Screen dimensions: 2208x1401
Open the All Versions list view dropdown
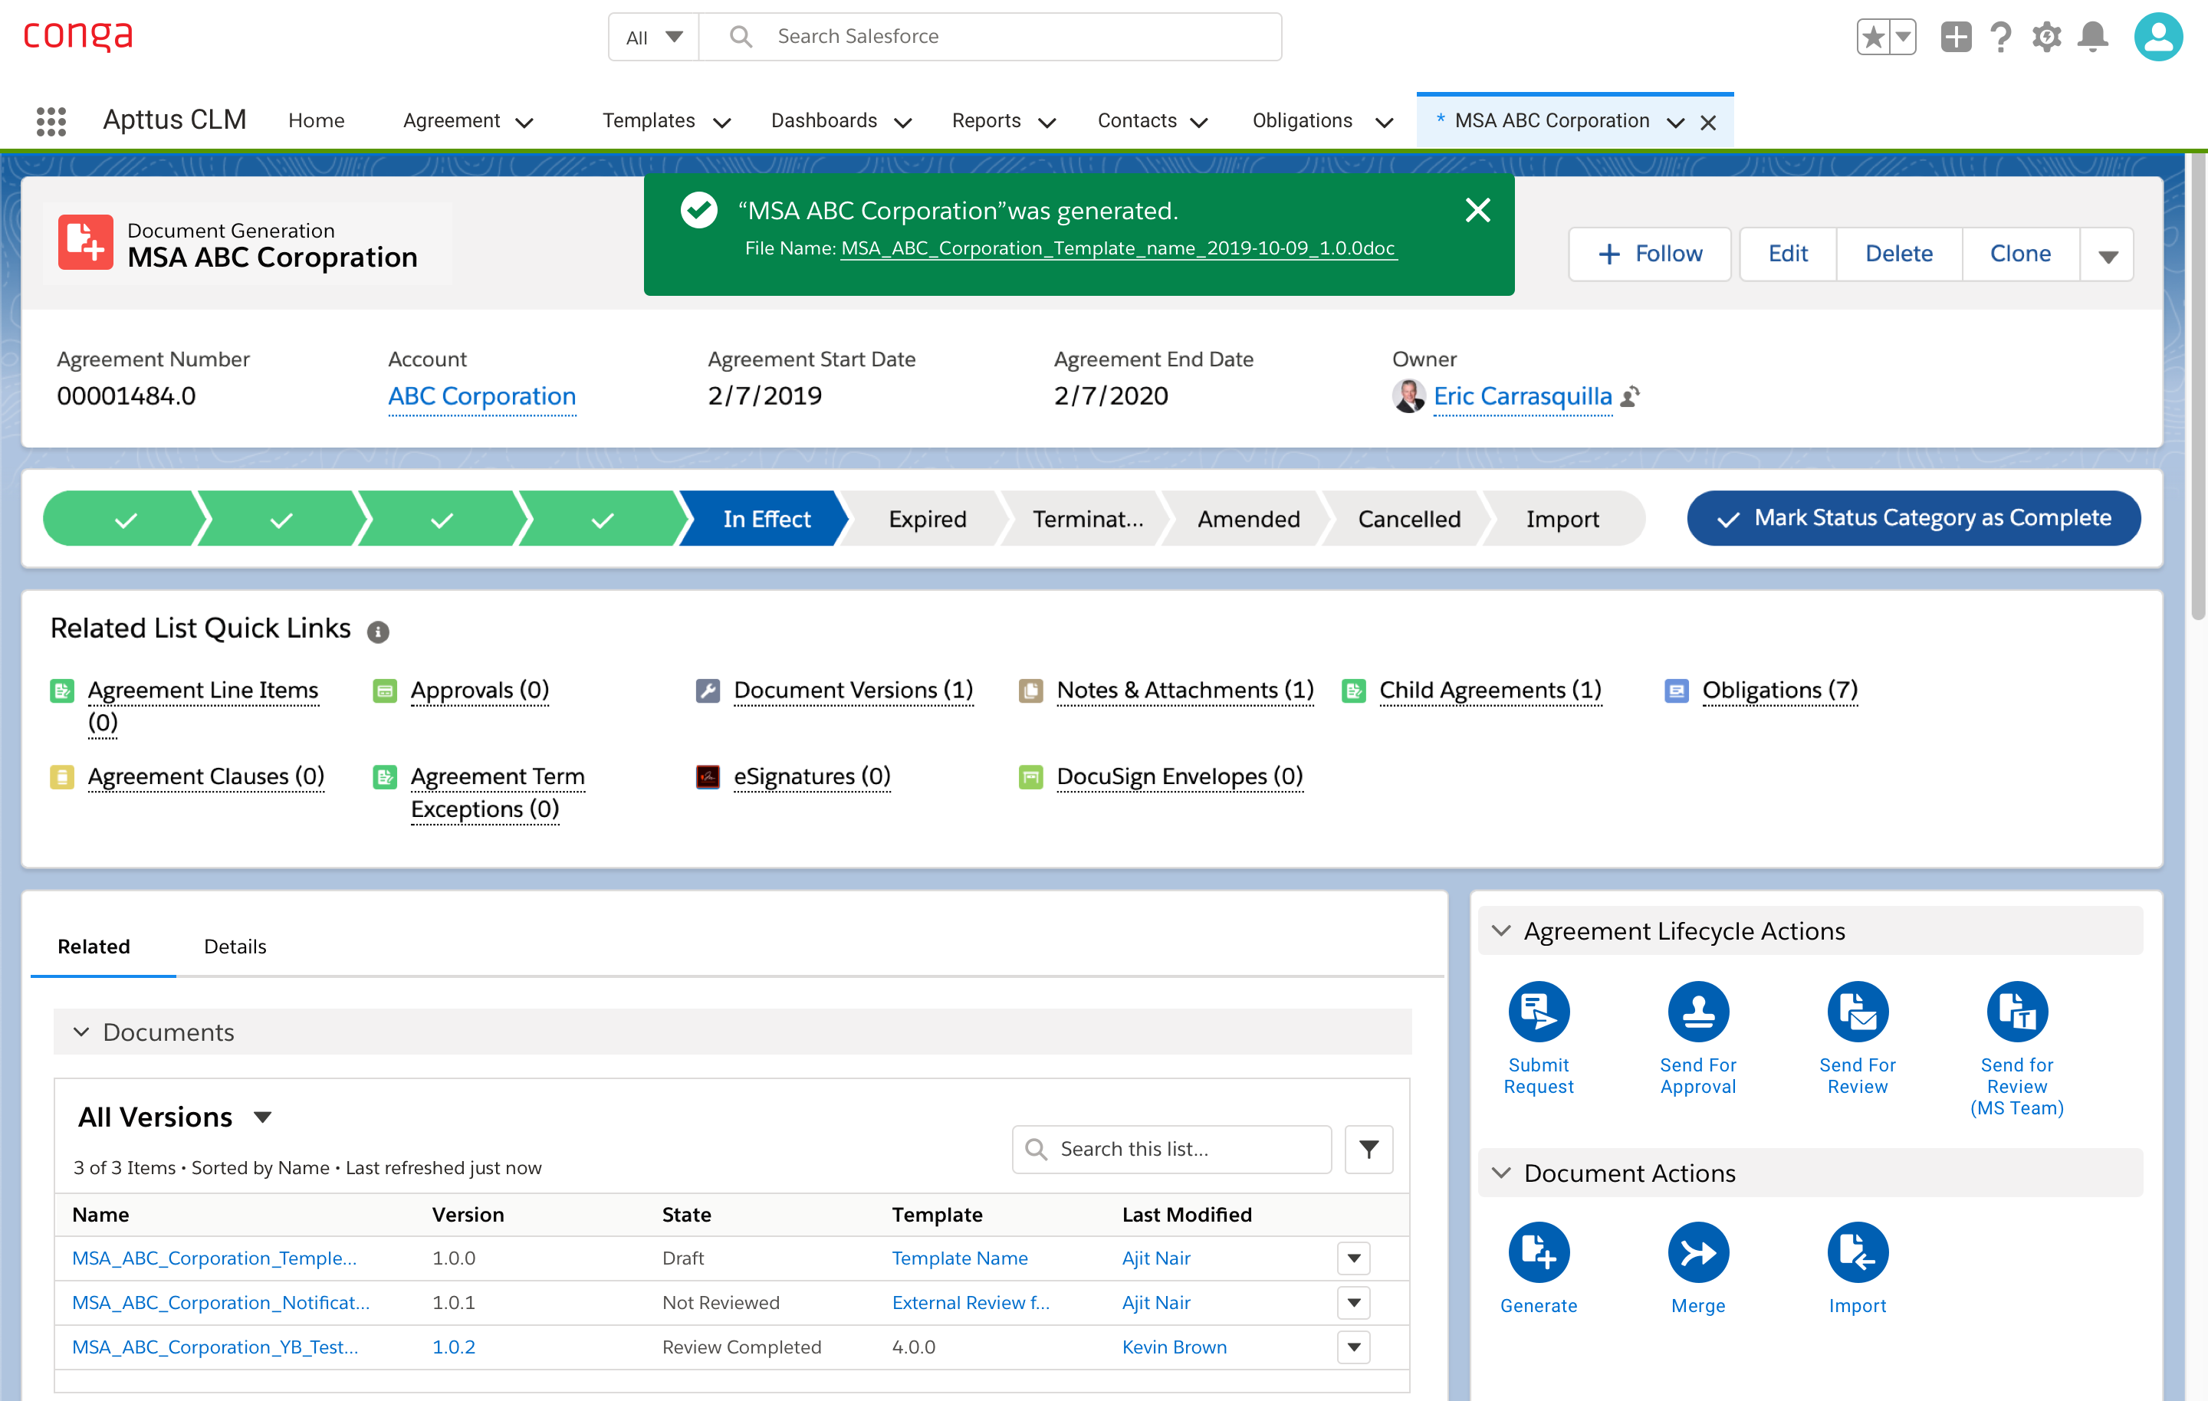(x=263, y=1117)
